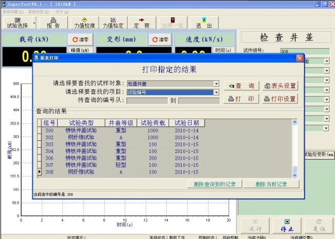Open the 关于 menu

[x=62, y=12]
